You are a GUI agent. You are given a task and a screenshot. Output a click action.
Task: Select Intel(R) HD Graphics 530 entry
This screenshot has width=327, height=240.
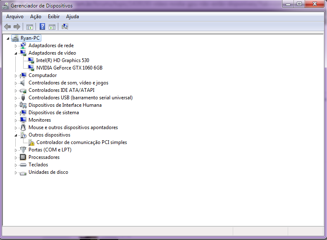point(62,60)
